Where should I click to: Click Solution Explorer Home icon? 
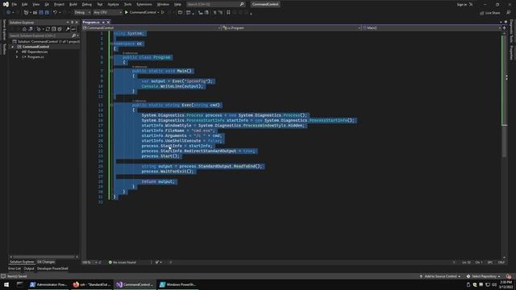coord(24,29)
